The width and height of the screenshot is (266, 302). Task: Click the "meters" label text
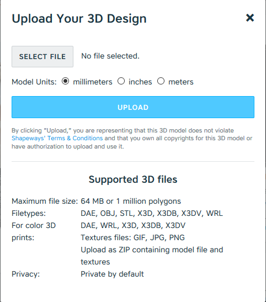[x=181, y=82]
